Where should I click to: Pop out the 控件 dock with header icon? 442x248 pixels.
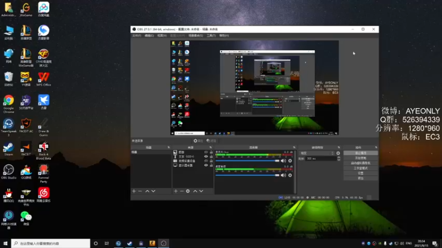(x=376, y=147)
